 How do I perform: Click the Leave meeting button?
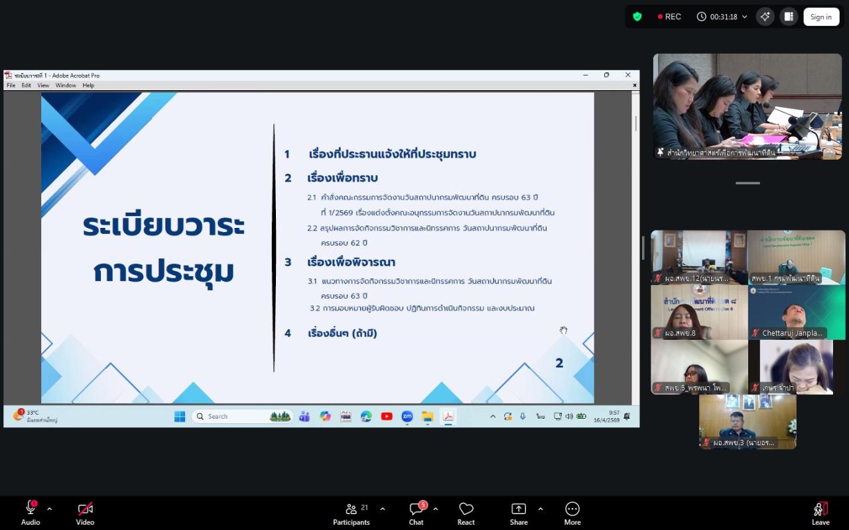pyautogui.click(x=820, y=513)
